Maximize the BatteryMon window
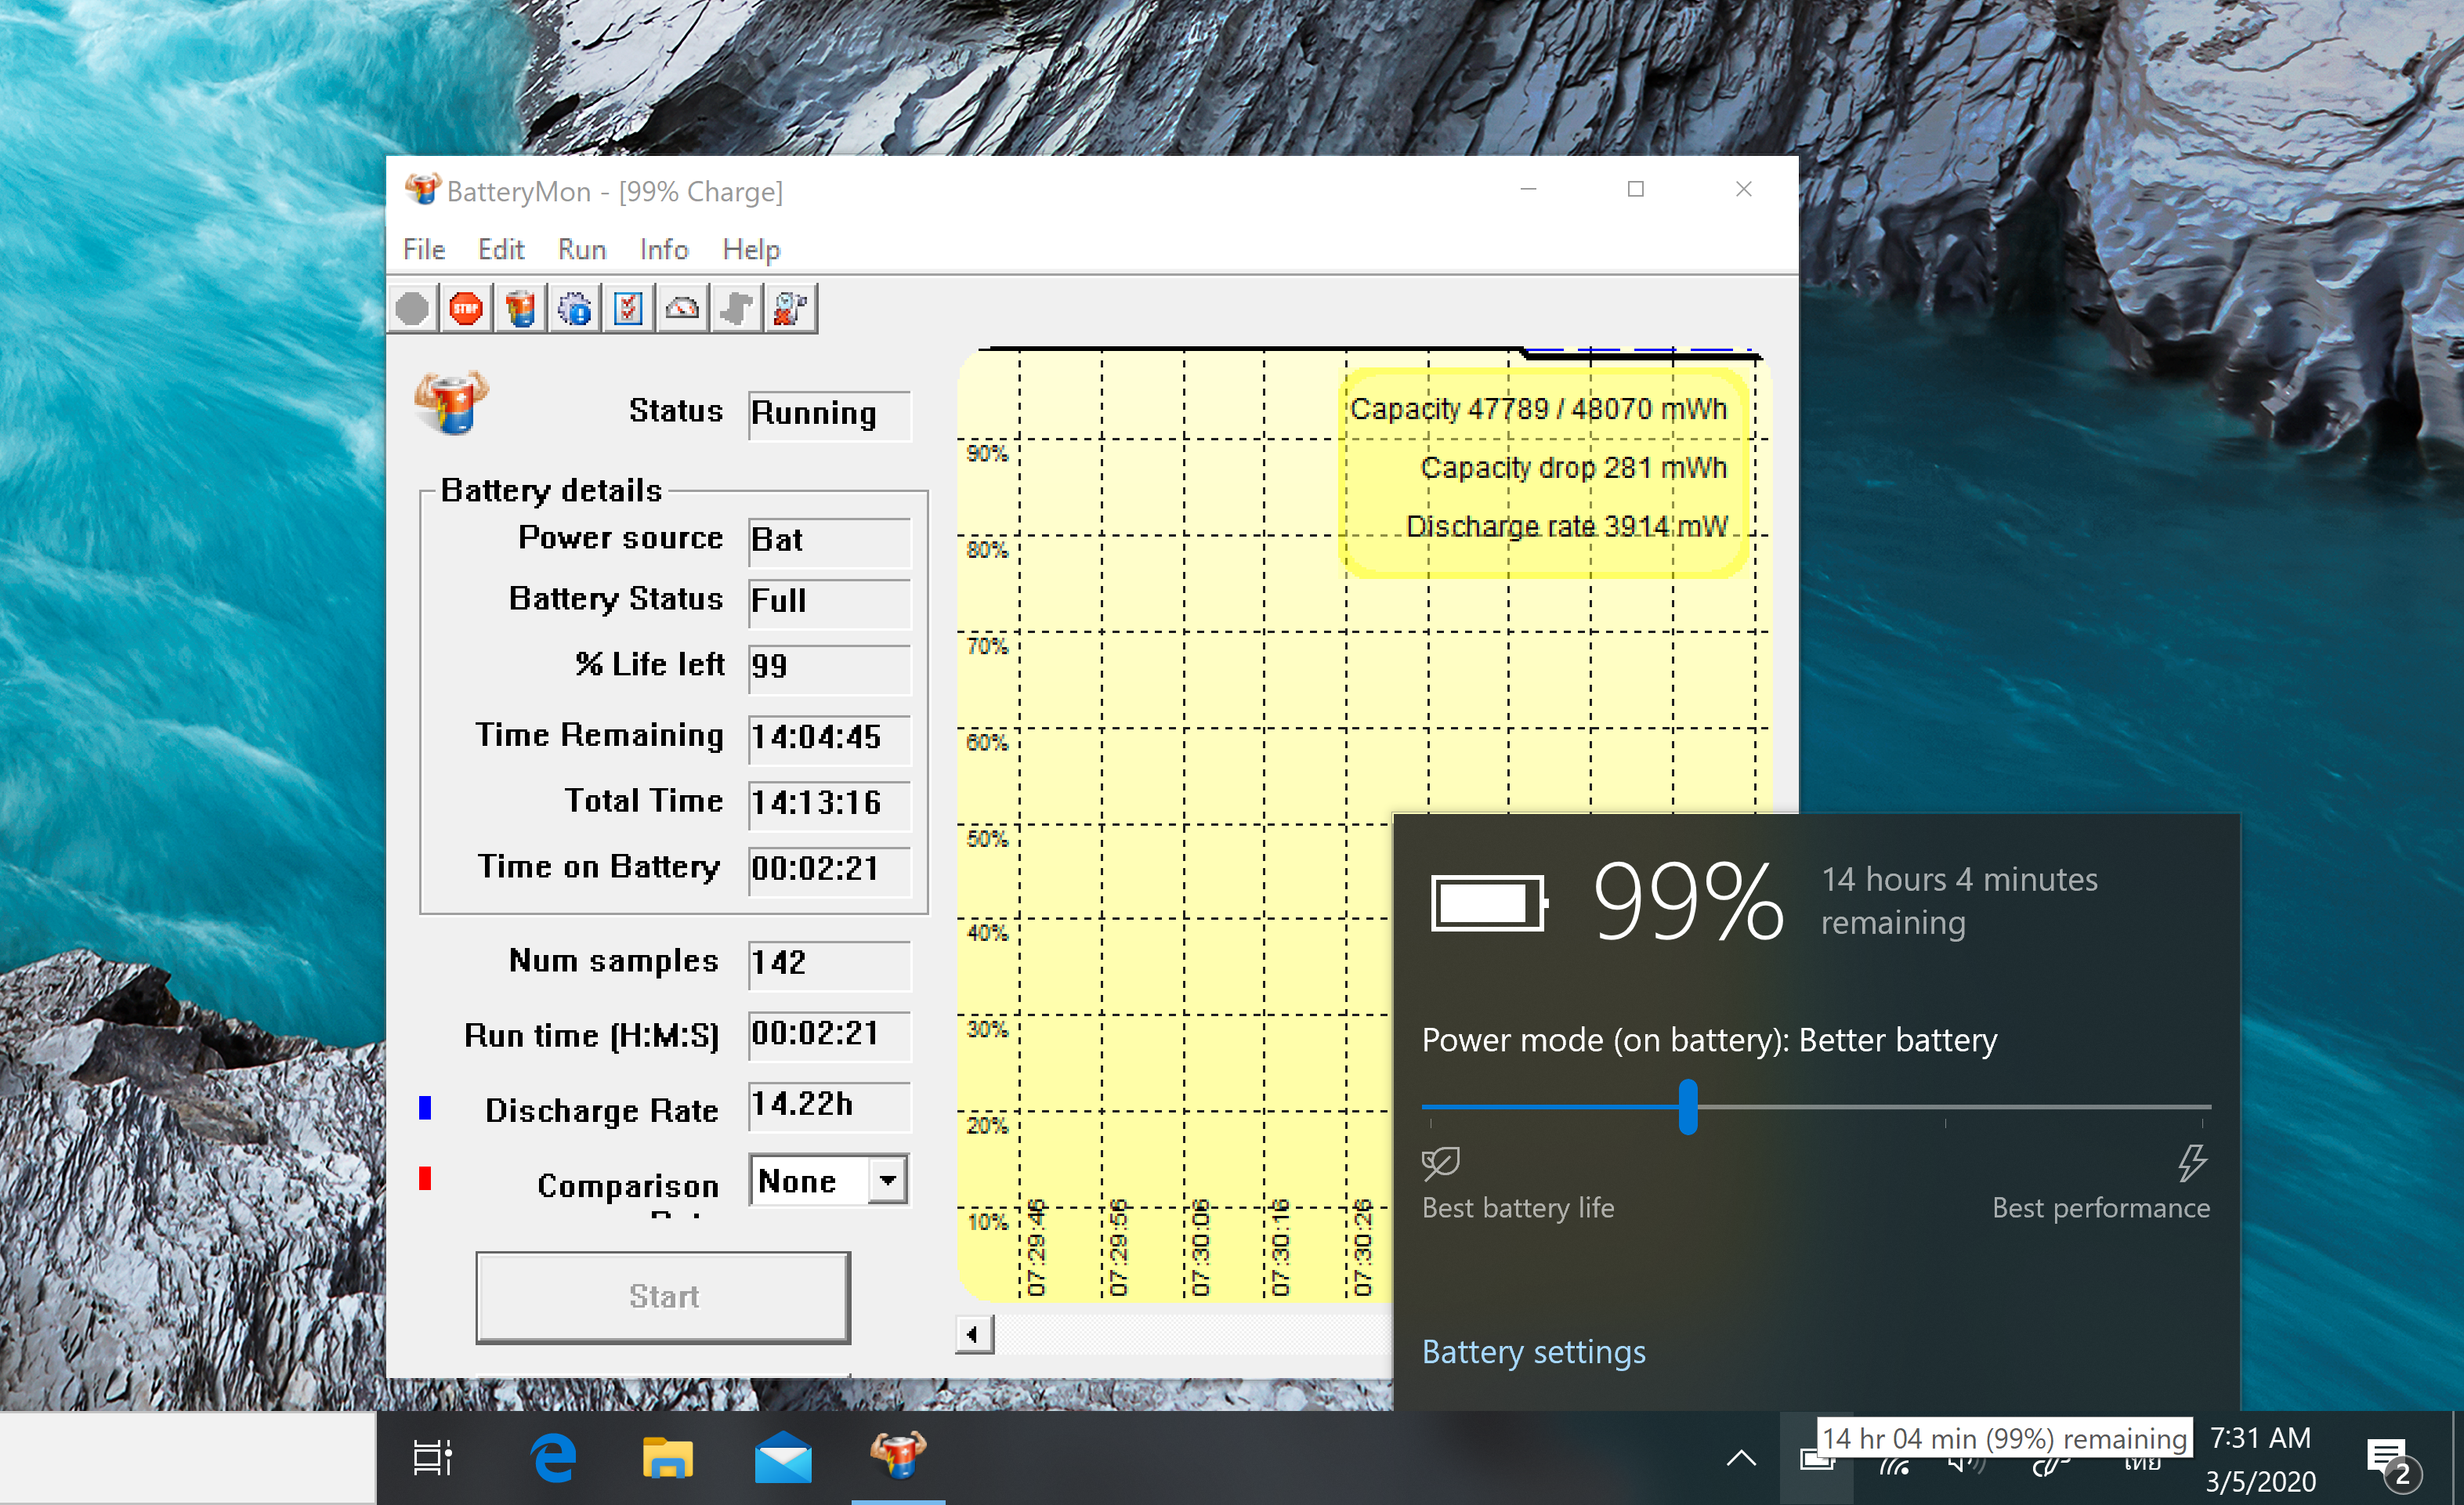The height and width of the screenshot is (1505, 2464). coord(1636,189)
